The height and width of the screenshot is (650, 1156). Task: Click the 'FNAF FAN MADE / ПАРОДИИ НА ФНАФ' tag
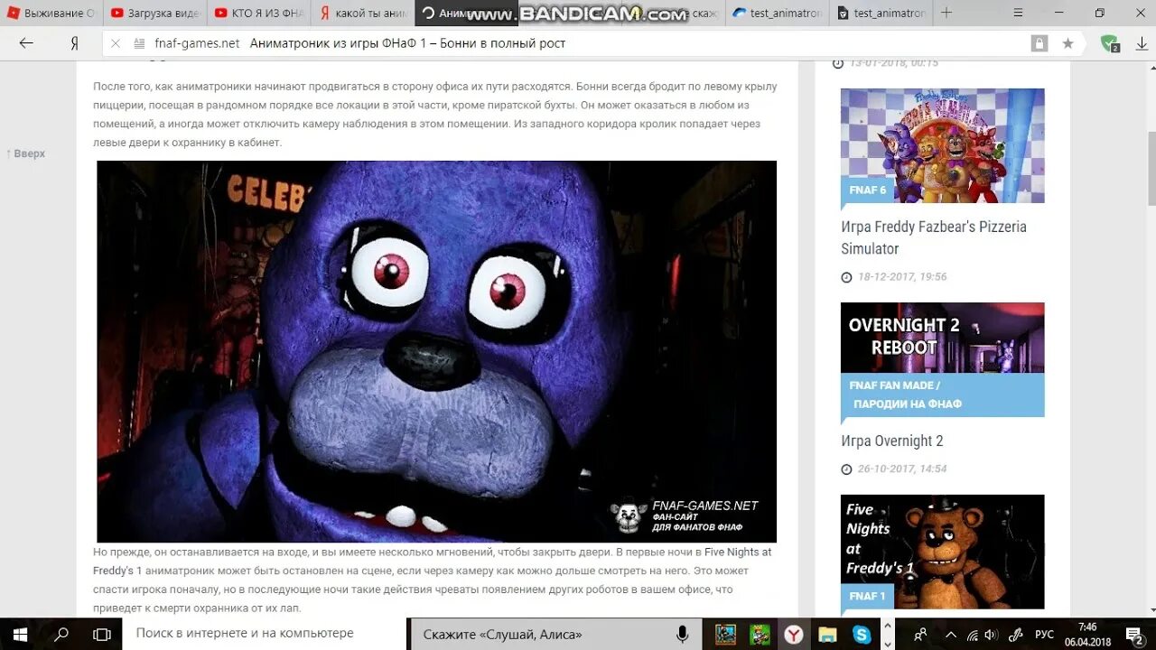pyautogui.click(x=942, y=395)
